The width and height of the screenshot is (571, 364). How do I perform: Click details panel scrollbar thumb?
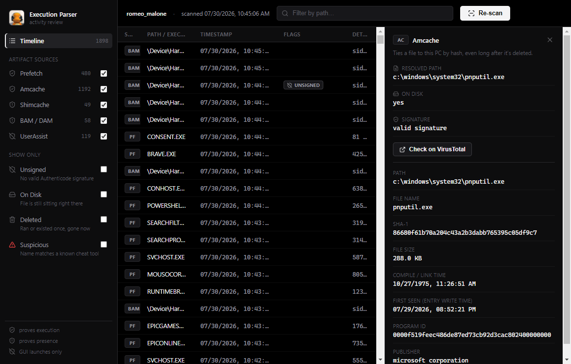click(x=567, y=190)
